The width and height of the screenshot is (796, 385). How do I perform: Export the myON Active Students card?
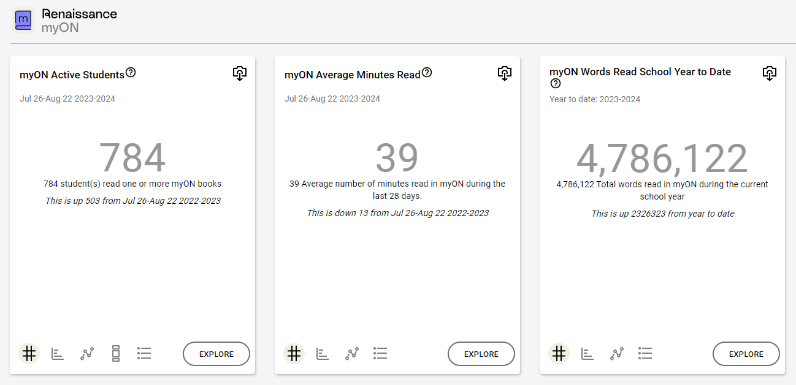240,73
